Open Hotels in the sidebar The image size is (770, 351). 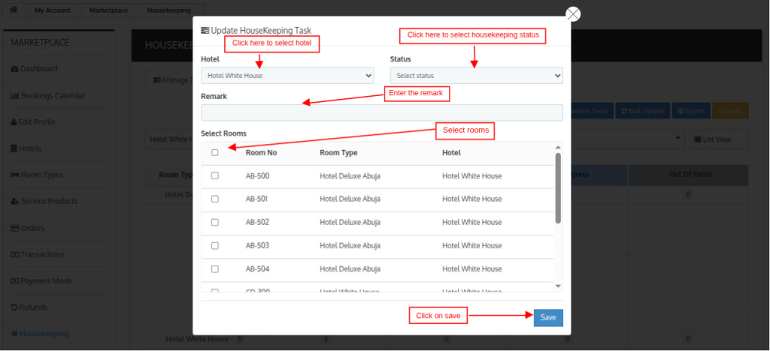30,148
